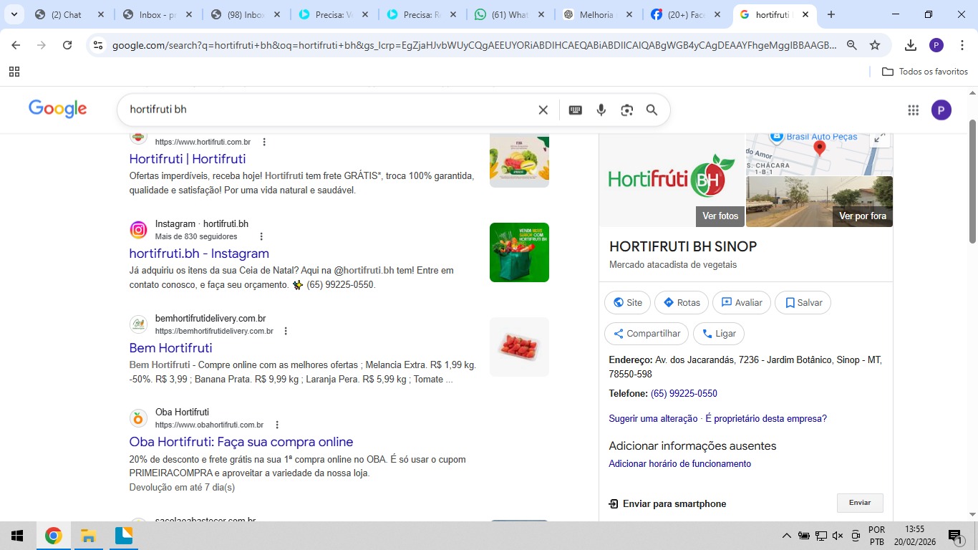This screenshot has height=550, width=978.
Task: Switch to the WhatsApp tab
Action: tap(510, 14)
